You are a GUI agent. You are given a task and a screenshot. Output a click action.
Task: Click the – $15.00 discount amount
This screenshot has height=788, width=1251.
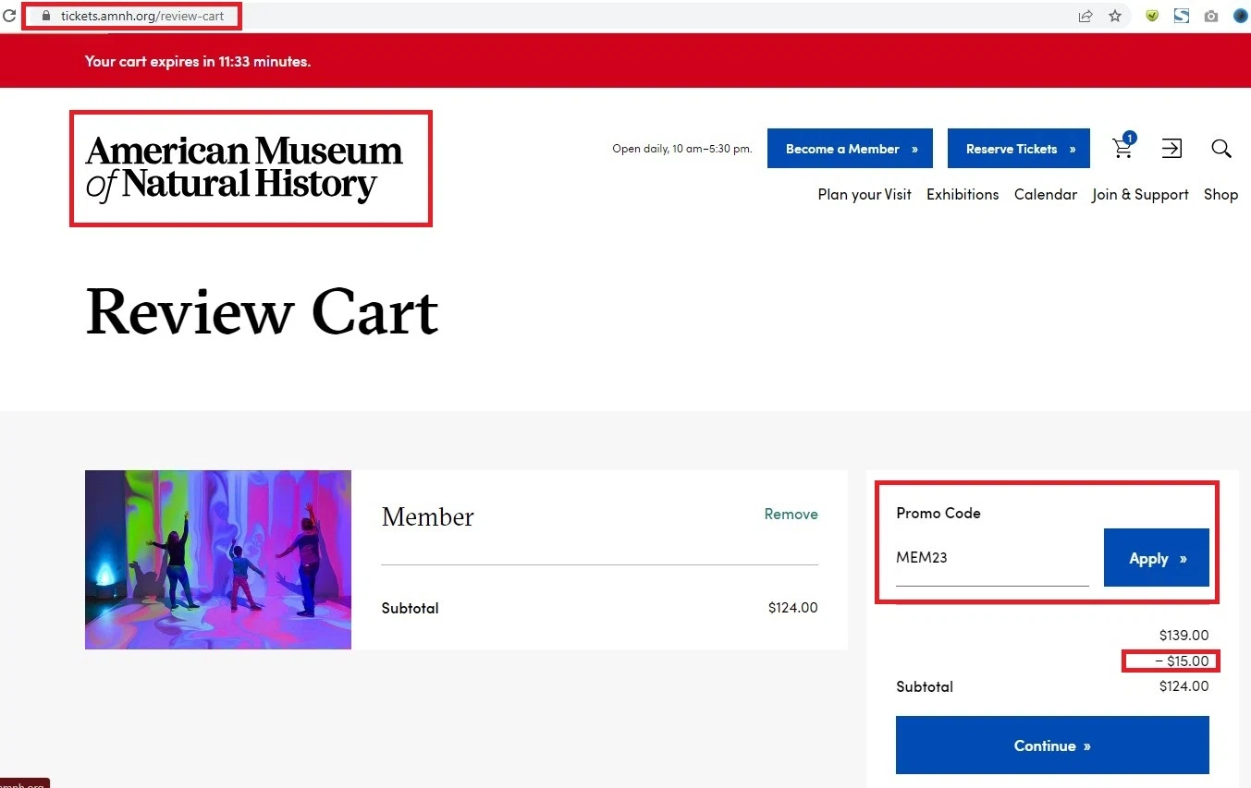[1182, 661]
